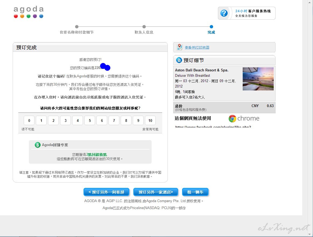
Task: Click the CNY total price amount 0.63
Action: (x=270, y=106)
